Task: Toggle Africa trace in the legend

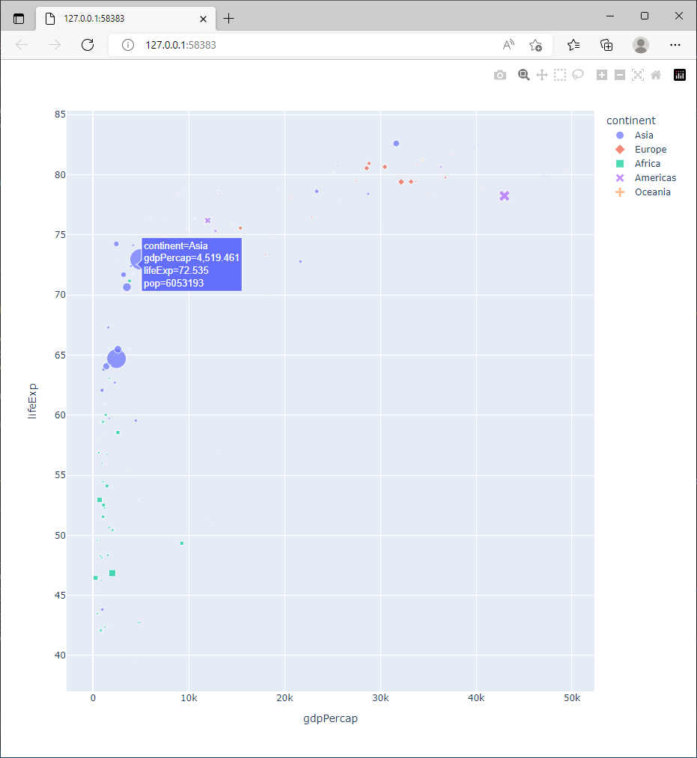Action: pos(647,164)
